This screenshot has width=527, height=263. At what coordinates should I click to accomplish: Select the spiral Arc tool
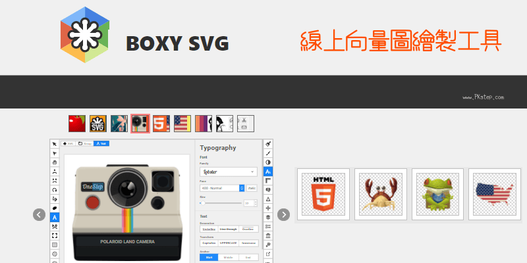(55, 190)
